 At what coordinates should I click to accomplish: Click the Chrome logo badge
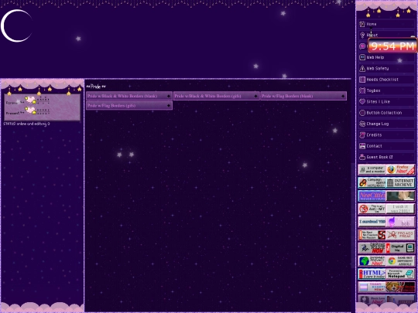[x=401, y=261]
